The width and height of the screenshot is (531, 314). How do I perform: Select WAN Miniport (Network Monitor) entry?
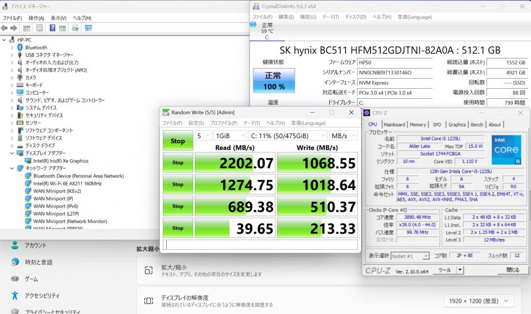pos(70,221)
